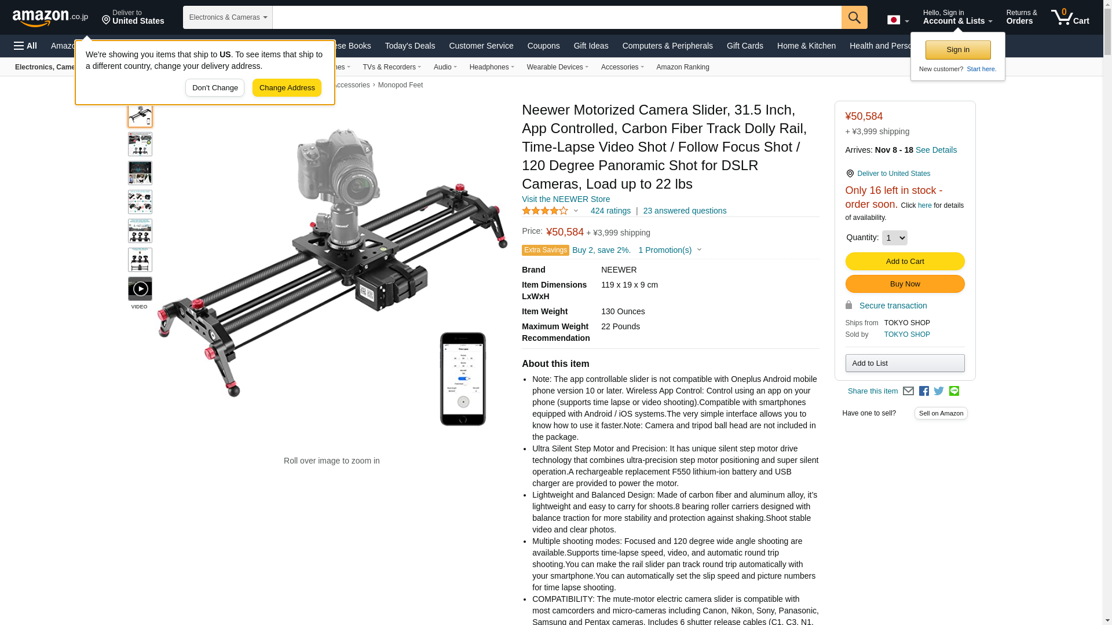Open the All hamburger menu
Image resolution: width=1112 pixels, height=625 pixels.
(x=25, y=46)
